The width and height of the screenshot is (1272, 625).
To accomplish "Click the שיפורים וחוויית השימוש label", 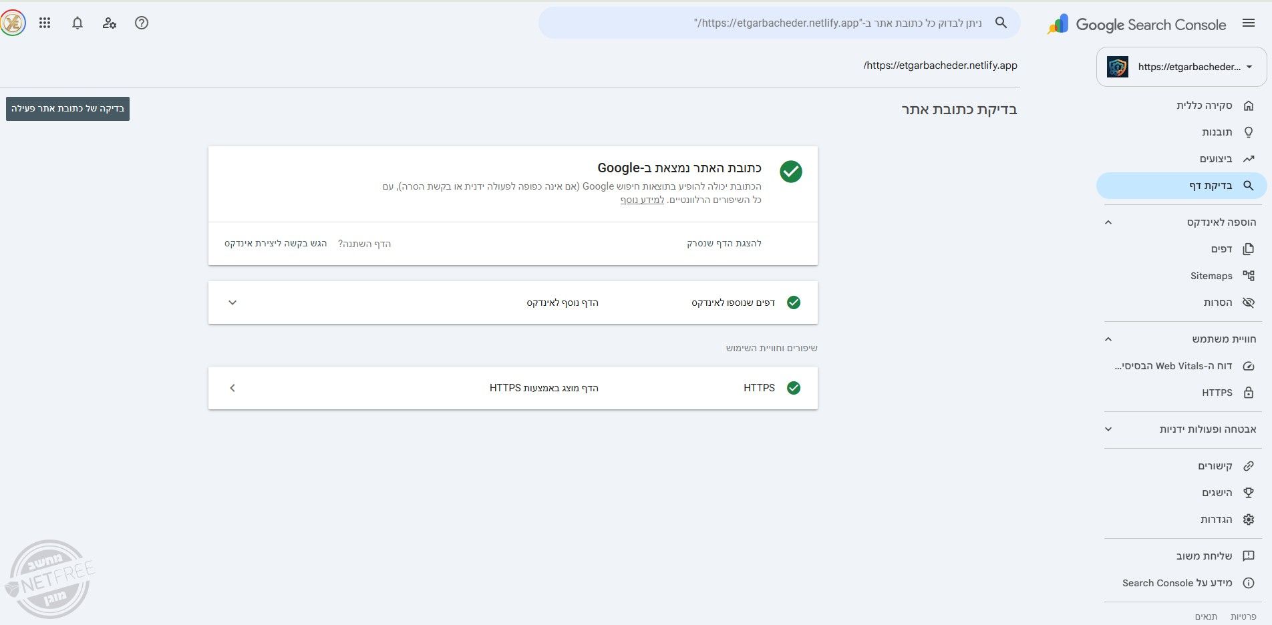I will pyautogui.click(x=772, y=348).
